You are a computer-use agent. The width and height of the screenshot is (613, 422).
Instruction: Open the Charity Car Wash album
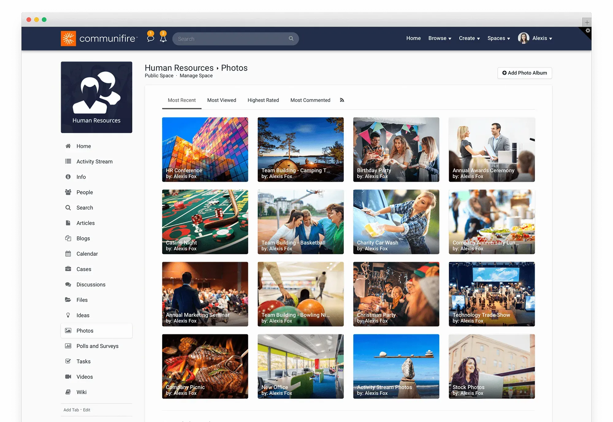pos(396,222)
